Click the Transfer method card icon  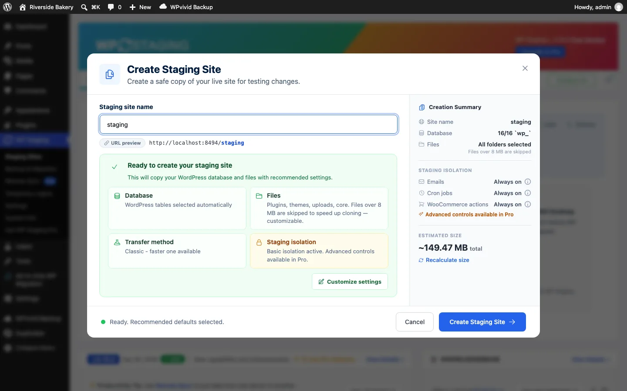[117, 242]
